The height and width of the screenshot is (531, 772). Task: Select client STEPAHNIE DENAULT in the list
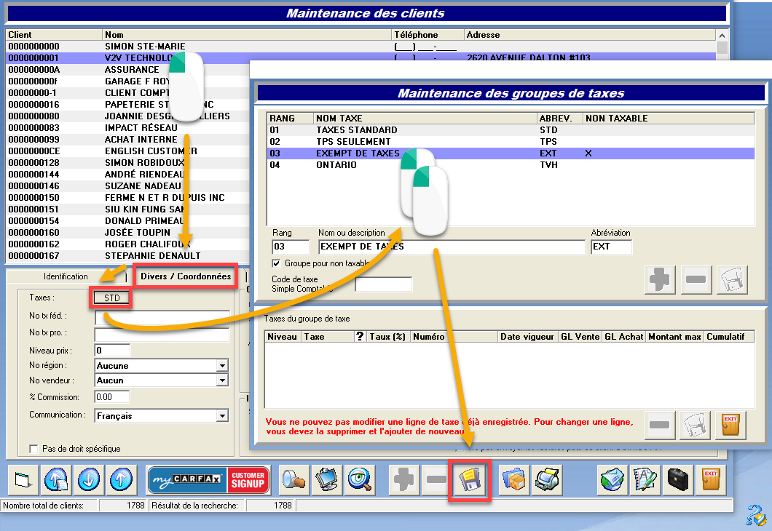128,255
